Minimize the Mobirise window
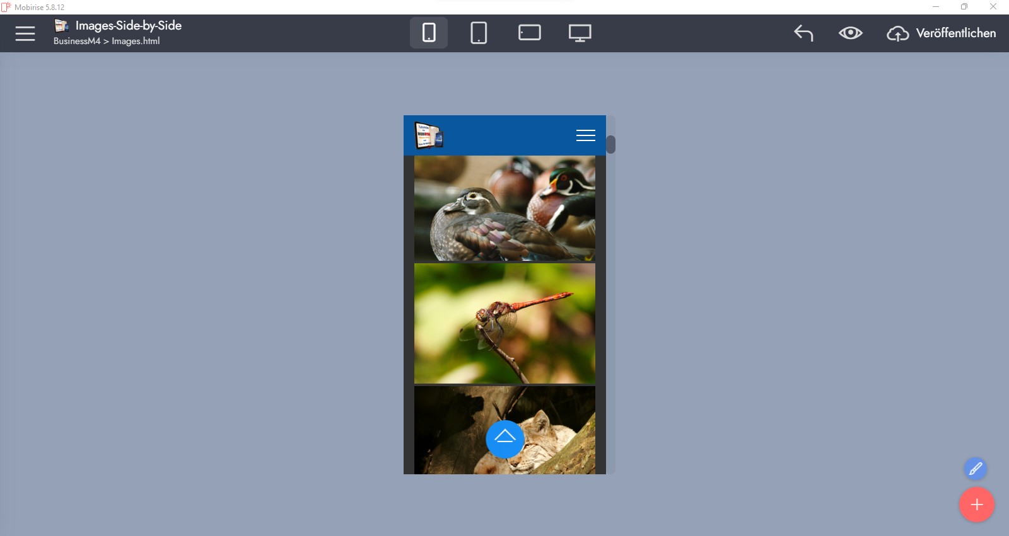The image size is (1009, 536). tap(936, 7)
